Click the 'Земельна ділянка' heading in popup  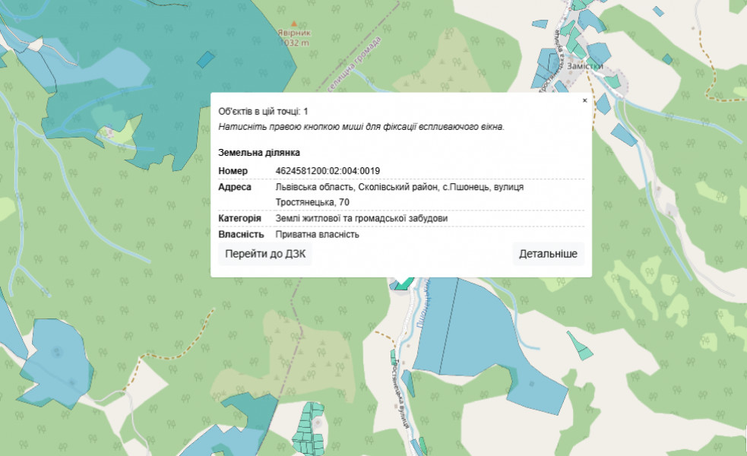point(259,153)
